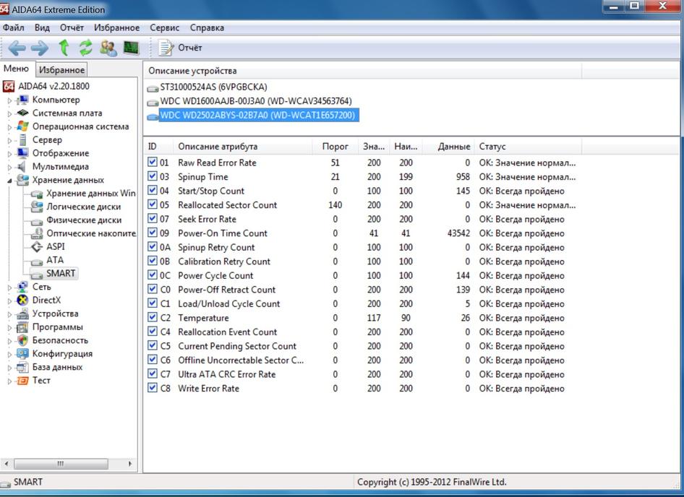Sort by Данные column header
The width and height of the screenshot is (684, 497).
[449, 147]
